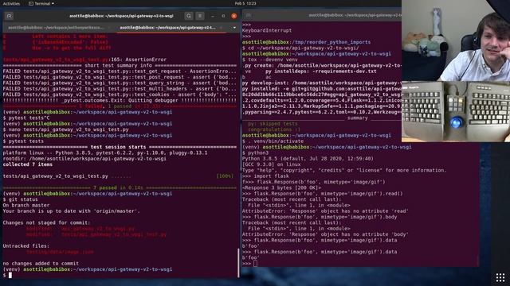Click 'summary' separator text in right terminal
The width and height of the screenshot is (510, 286).
[357, 118]
